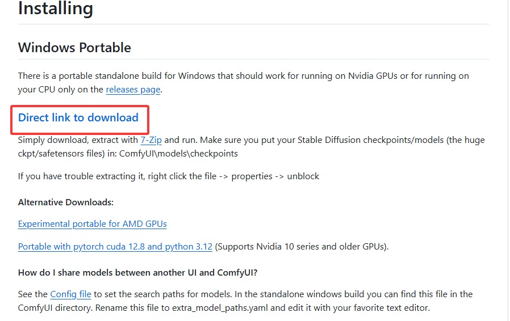Click the Installing heading
This screenshot has height=321, width=510.
[x=56, y=8]
